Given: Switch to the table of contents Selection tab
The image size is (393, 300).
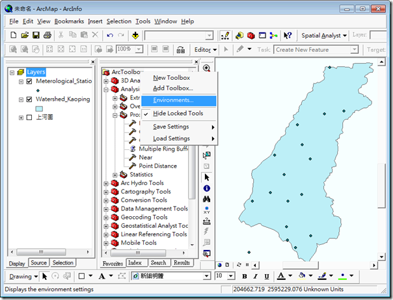Looking at the screenshot, I should pyautogui.click(x=63, y=263).
